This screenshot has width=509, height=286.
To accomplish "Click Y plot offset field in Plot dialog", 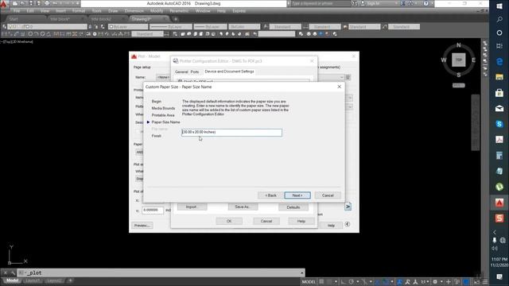I will point(153,211).
